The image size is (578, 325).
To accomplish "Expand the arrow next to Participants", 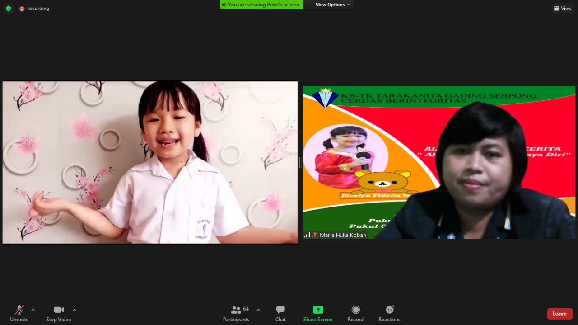I will click(x=258, y=310).
